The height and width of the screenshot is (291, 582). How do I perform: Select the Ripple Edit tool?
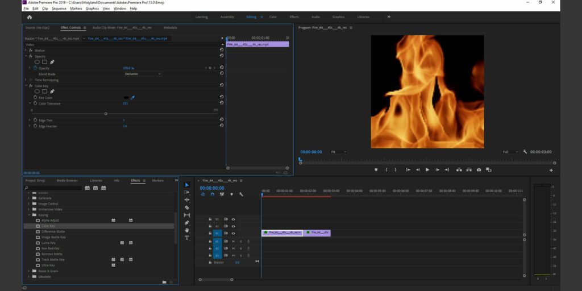point(187,199)
